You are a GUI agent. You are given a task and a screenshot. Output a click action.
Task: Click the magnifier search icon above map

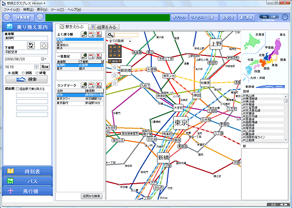tap(110, 35)
